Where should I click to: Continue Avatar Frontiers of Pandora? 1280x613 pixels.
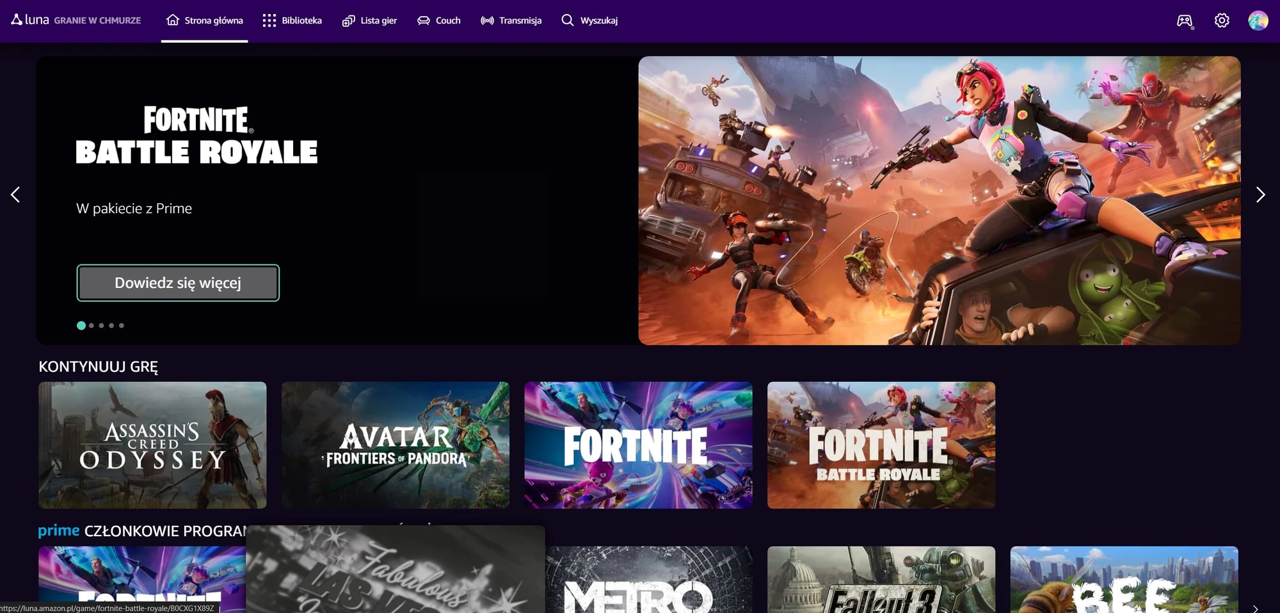pyautogui.click(x=396, y=445)
